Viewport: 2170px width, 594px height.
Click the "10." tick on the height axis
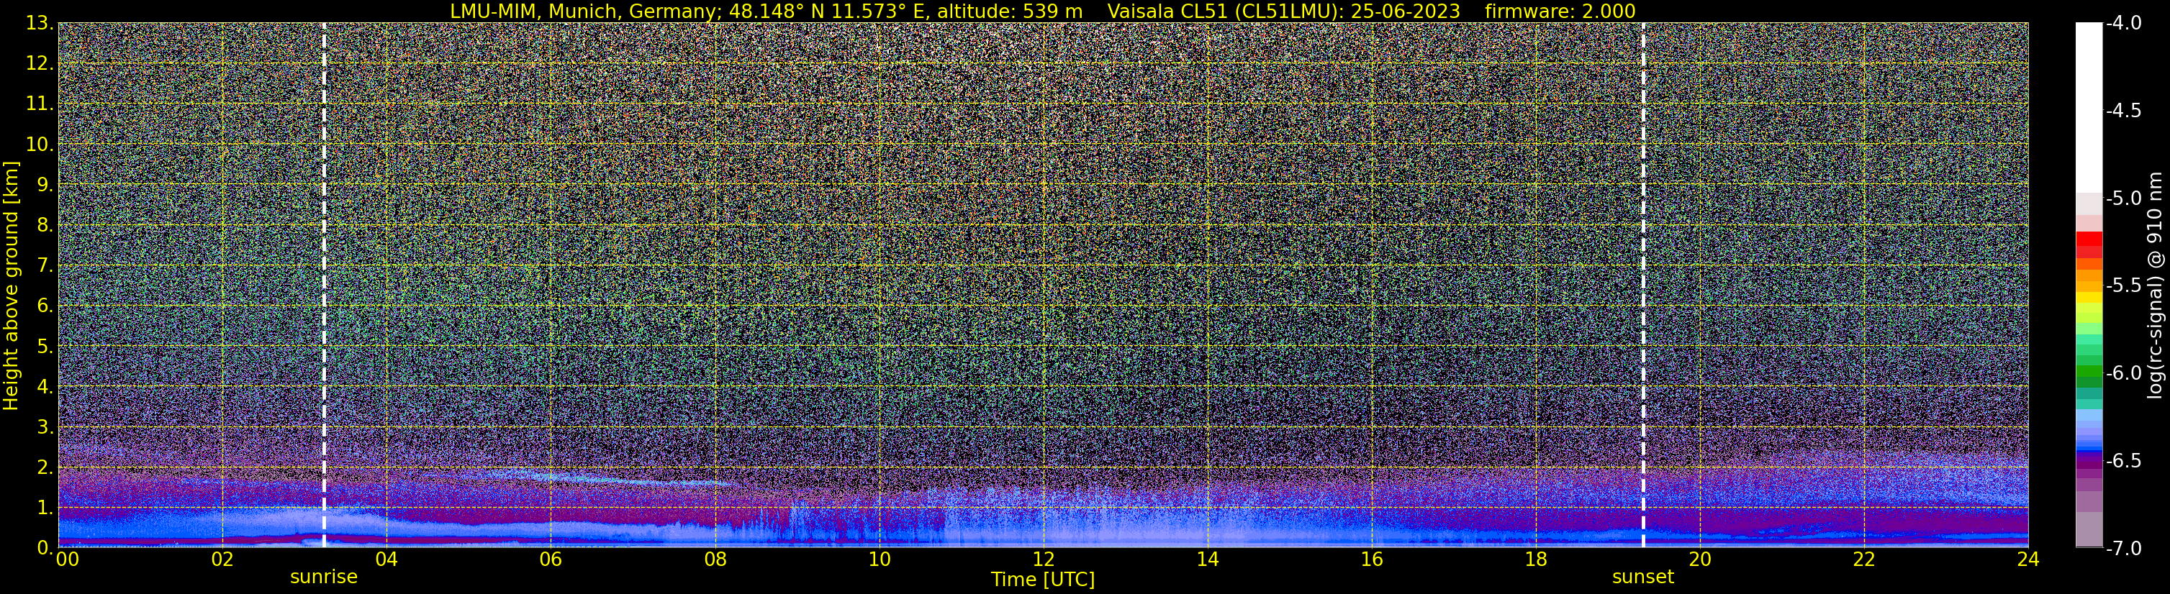pyautogui.click(x=40, y=144)
